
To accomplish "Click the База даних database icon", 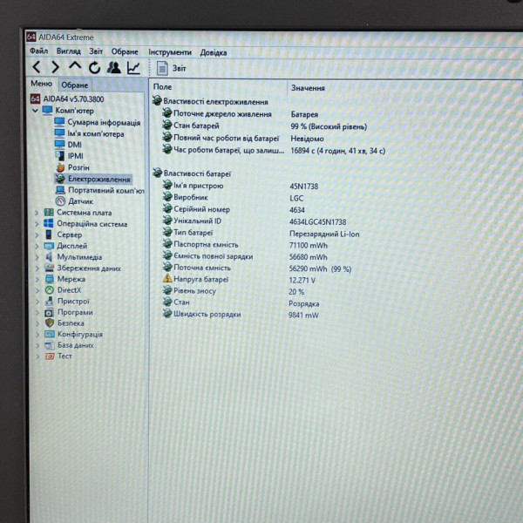I will (50, 345).
